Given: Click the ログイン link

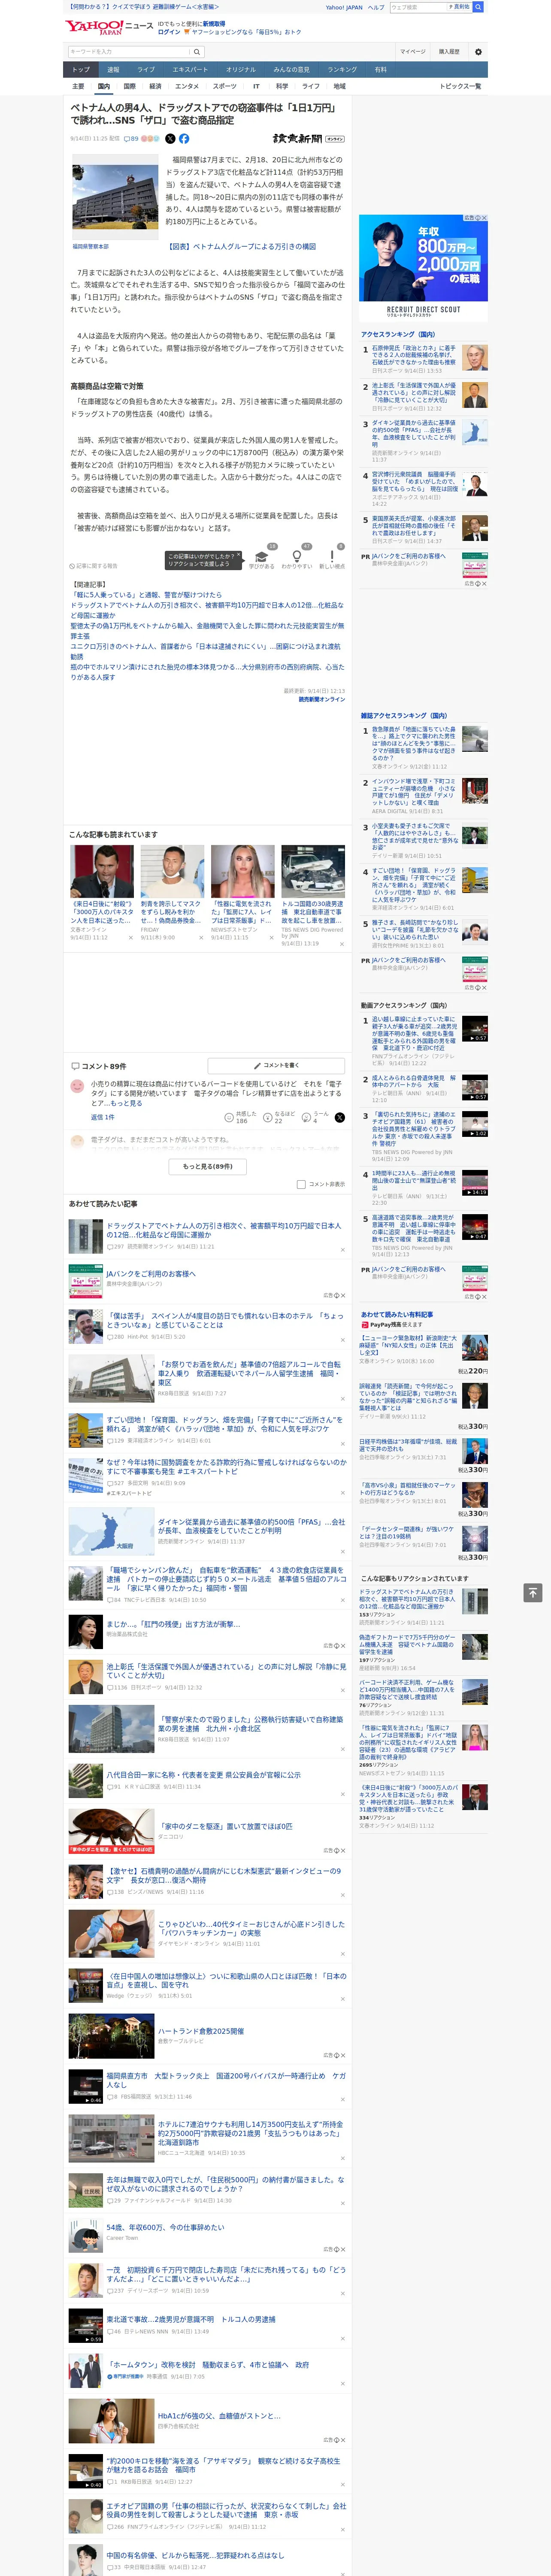Looking at the screenshot, I should (x=169, y=32).
